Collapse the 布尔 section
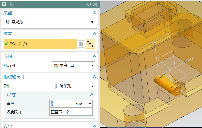This screenshot has height=128, width=202. 94,126
